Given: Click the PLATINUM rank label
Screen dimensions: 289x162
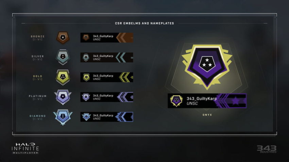Looking at the screenshot, I should 38,96.
